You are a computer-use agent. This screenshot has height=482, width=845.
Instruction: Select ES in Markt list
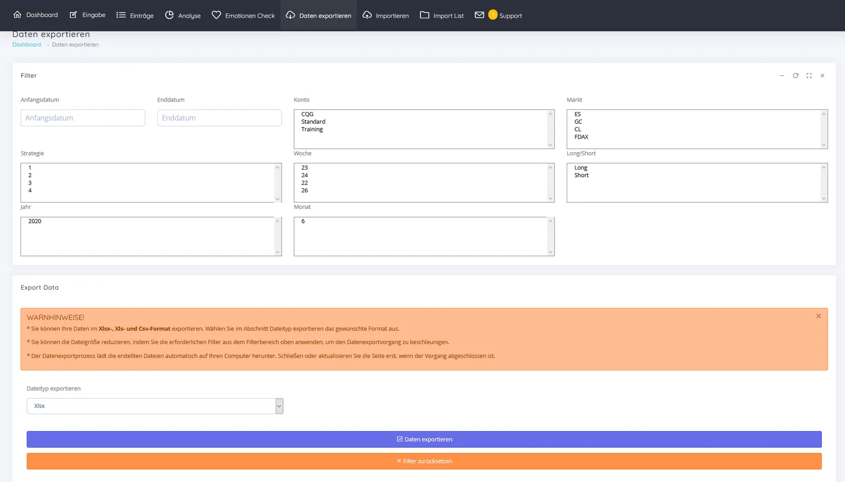click(578, 114)
